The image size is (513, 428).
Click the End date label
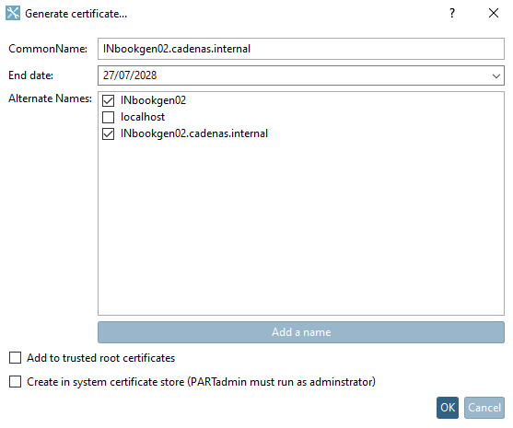coord(30,75)
